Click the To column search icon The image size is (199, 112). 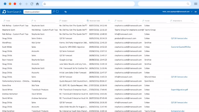(32, 21)
